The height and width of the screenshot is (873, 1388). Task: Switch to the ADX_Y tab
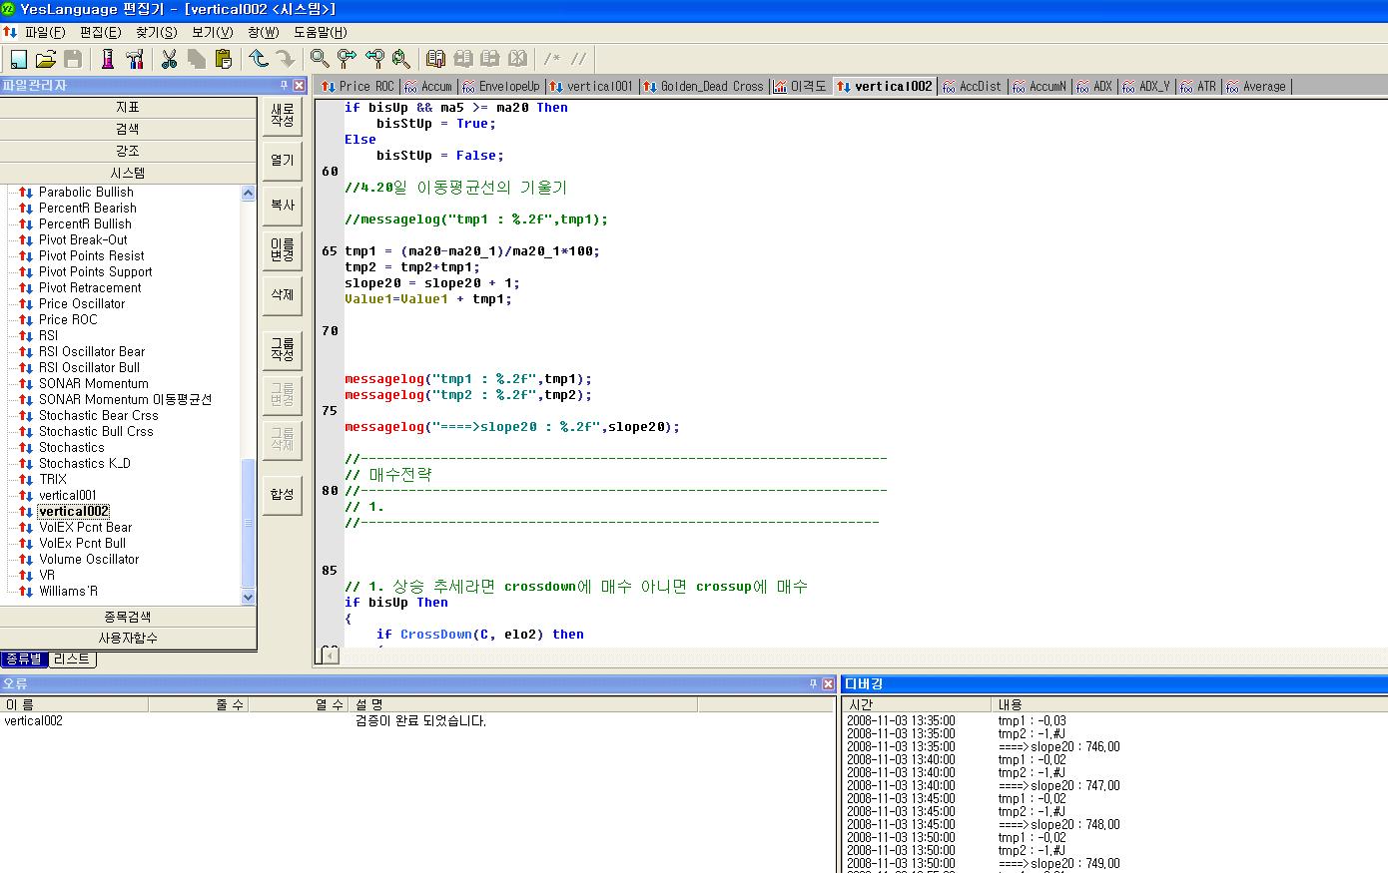[1146, 86]
